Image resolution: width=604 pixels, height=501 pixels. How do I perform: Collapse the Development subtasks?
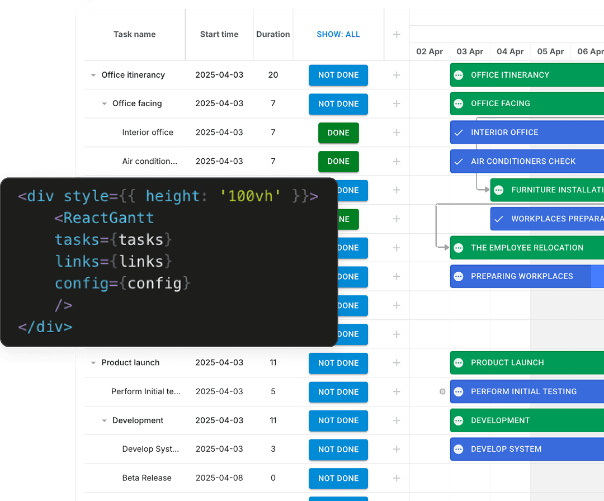click(104, 420)
